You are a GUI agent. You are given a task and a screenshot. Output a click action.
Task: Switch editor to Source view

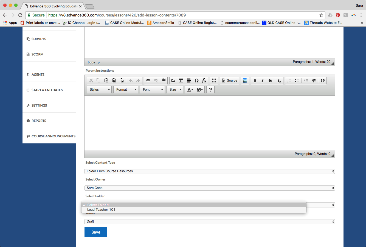pyautogui.click(x=230, y=81)
